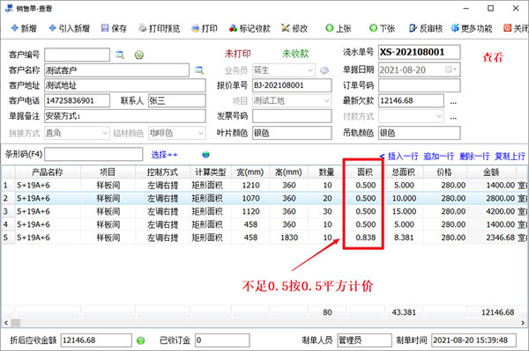
Task: Click the 打印 print button
Action: click(x=205, y=28)
